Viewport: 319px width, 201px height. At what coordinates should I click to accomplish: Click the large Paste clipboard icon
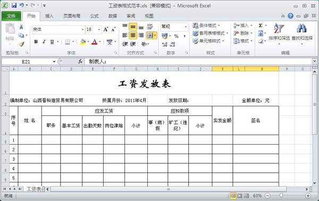(x=10, y=28)
